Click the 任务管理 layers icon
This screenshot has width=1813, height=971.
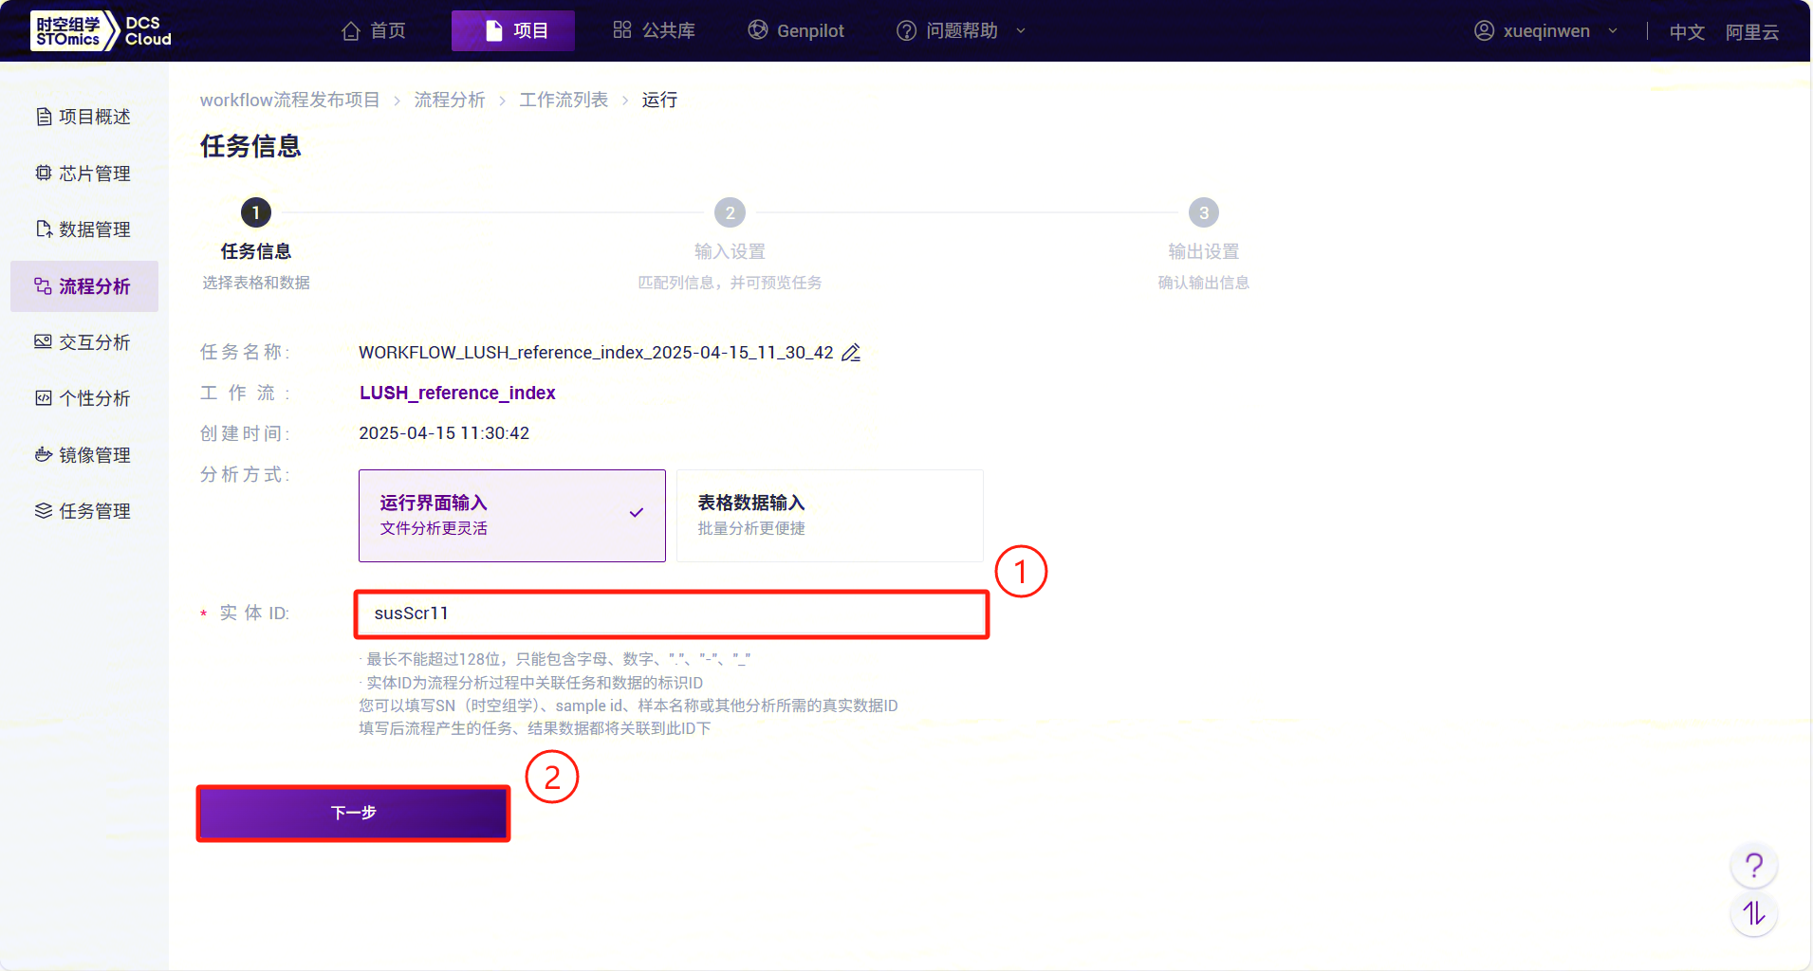click(44, 510)
